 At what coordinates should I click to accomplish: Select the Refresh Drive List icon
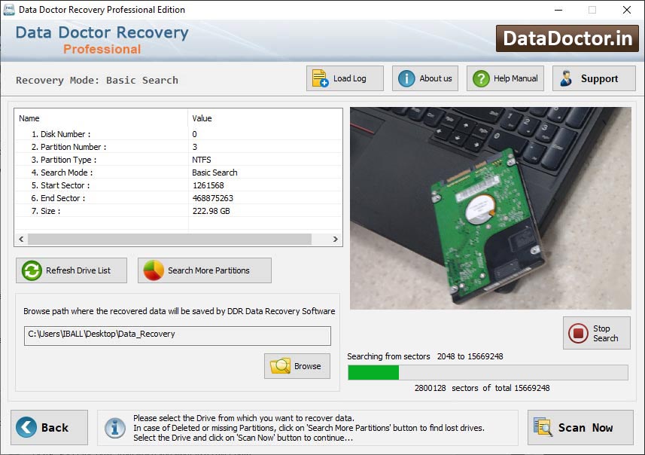point(31,270)
